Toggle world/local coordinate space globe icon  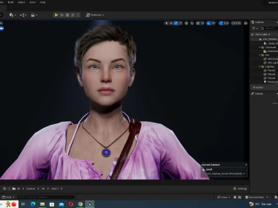(x=186, y=23)
